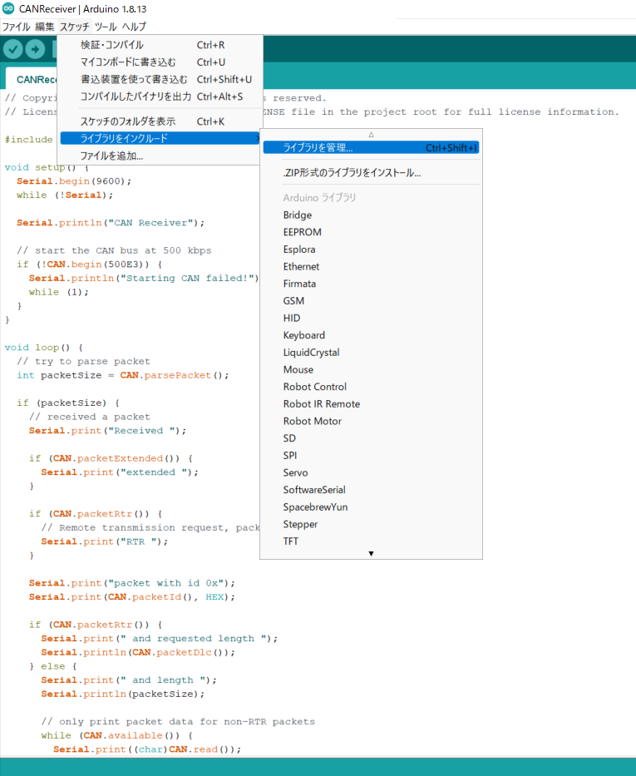The width and height of the screenshot is (636, 776).
Task: Include the SoftwareSerial library
Action: tap(371, 490)
